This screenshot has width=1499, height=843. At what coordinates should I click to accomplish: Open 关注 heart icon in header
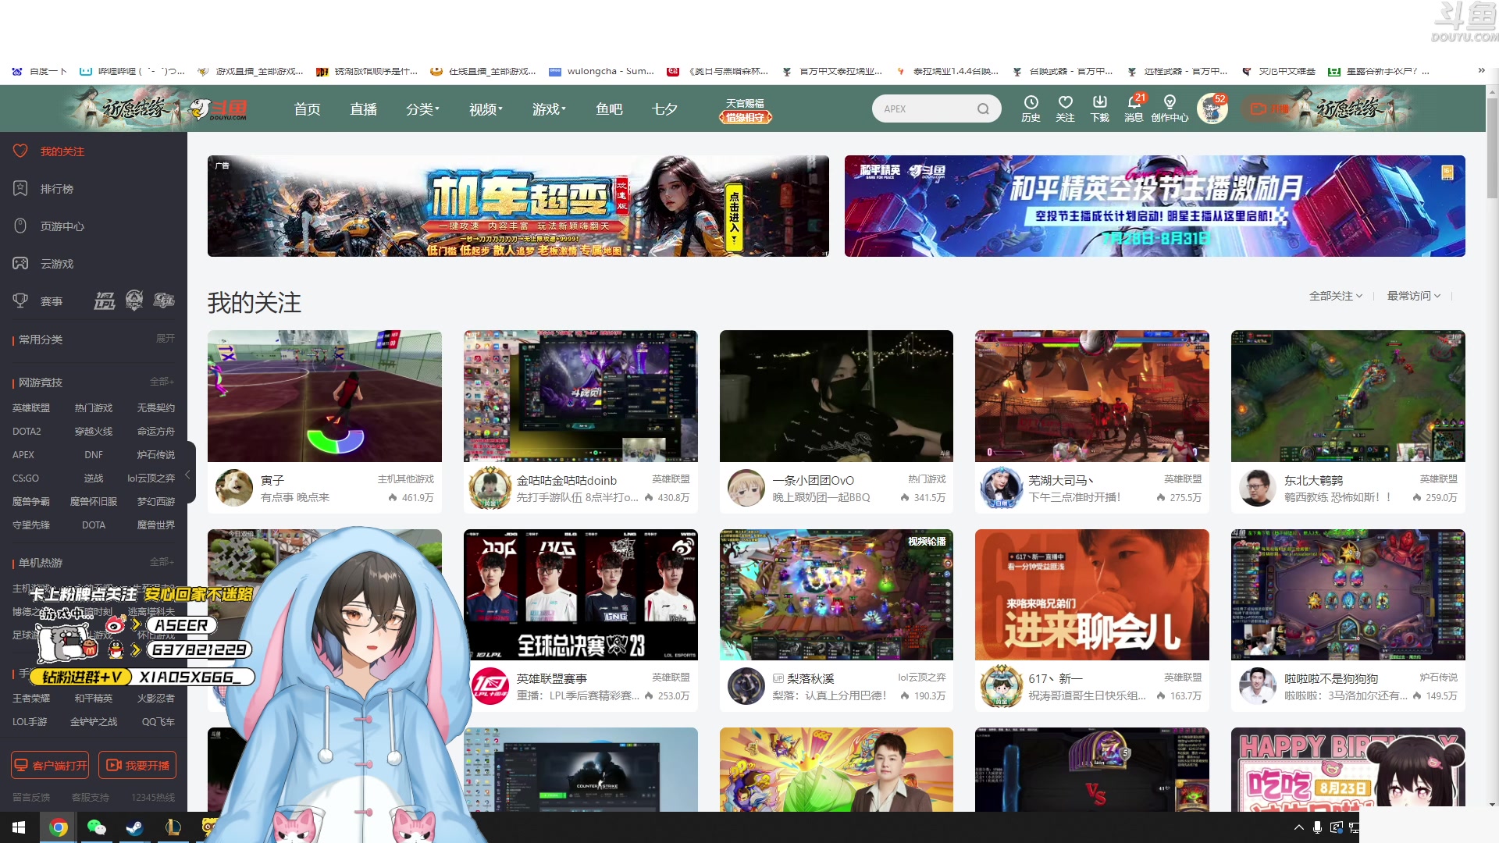[1065, 108]
